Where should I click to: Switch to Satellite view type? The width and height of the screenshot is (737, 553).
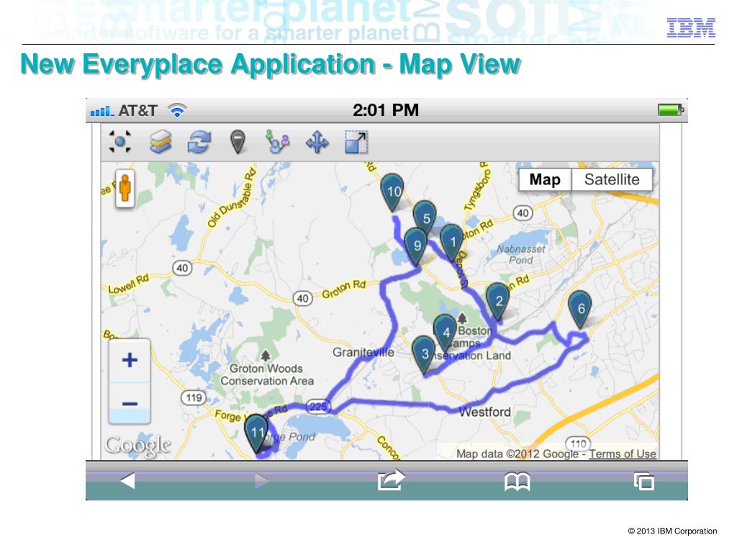[x=612, y=179]
